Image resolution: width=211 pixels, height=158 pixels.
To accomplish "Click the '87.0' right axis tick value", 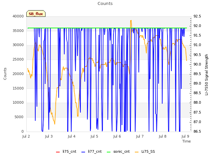I will point(197,122).
